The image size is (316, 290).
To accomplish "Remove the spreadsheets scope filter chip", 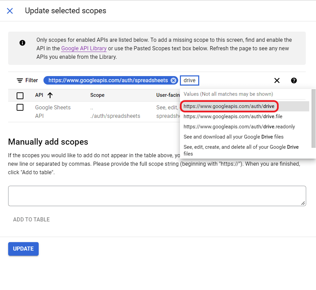I will (173, 80).
